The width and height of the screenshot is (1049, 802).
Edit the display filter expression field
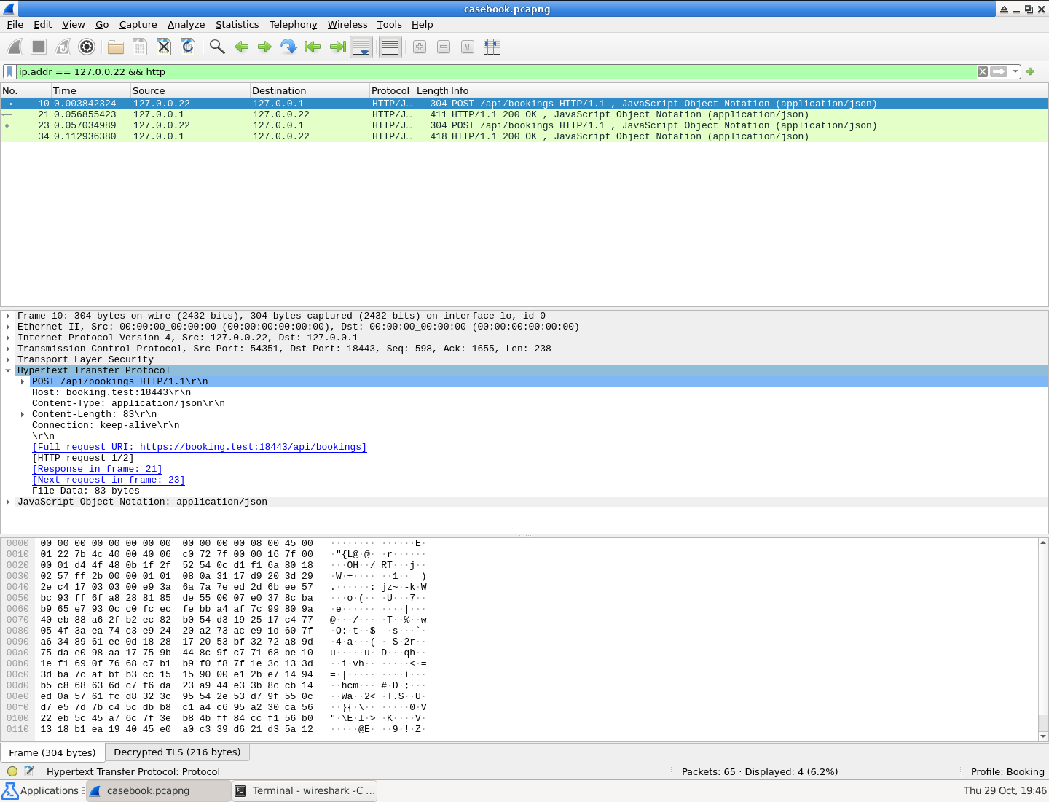495,71
